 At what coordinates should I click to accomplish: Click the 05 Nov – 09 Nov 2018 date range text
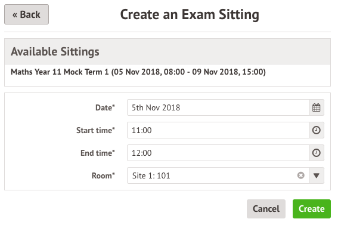coord(188,72)
